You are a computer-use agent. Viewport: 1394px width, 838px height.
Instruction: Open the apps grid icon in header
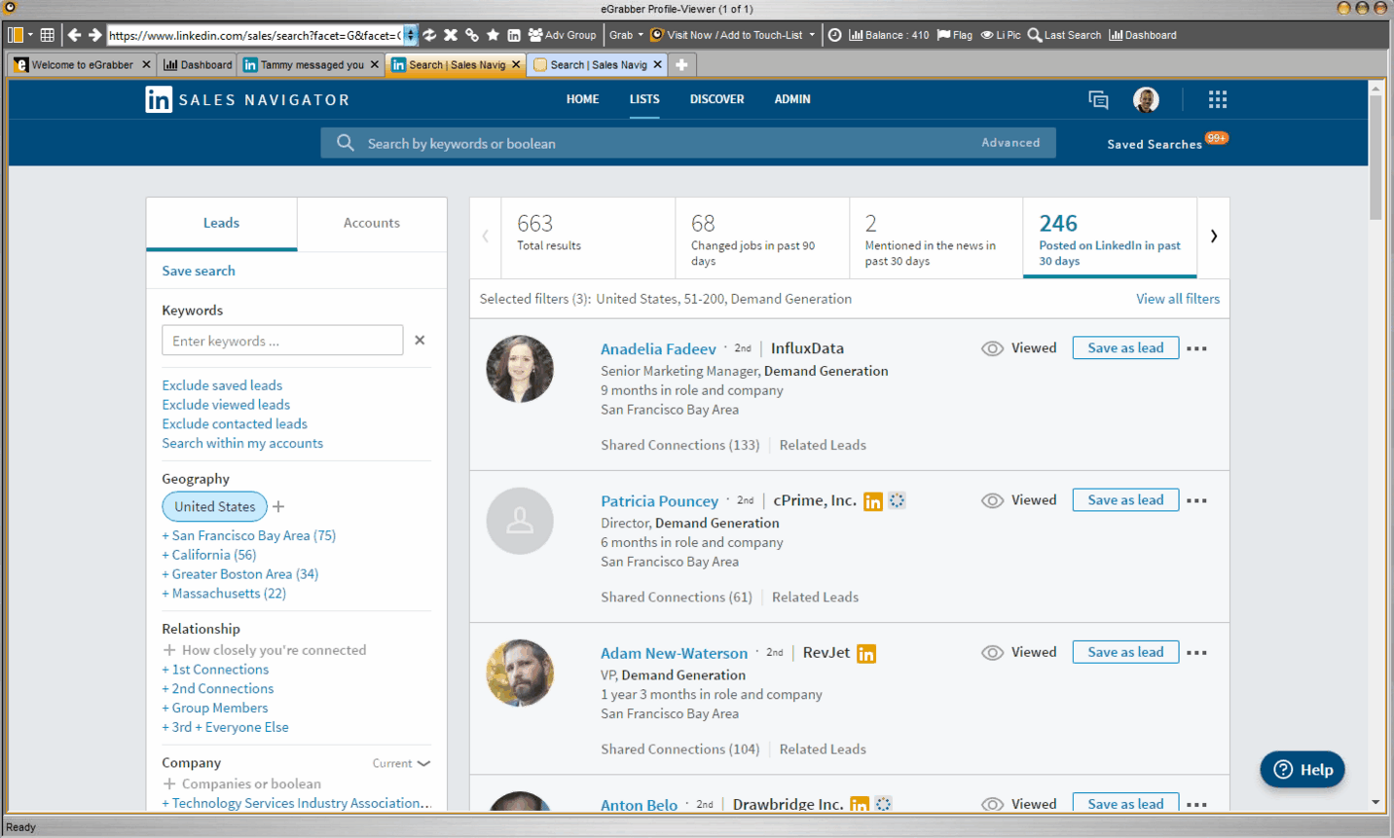coord(1218,99)
